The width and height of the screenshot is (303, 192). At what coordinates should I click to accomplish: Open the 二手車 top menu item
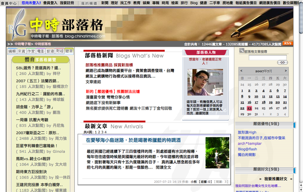(x=214, y=3)
